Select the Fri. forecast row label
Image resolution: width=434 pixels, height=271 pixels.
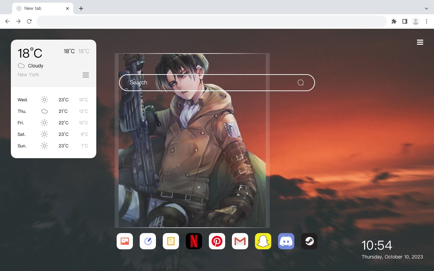21,123
